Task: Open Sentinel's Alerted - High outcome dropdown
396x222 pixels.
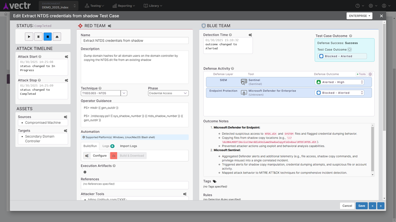Action: 339,82
